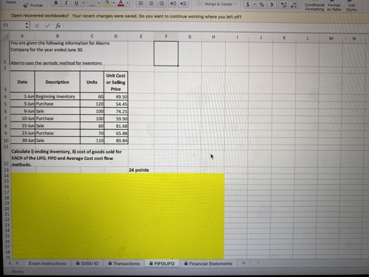This screenshot has height=277, width=369.
Task: Switch to the Financial Statements sheet tab
Action: (208, 263)
